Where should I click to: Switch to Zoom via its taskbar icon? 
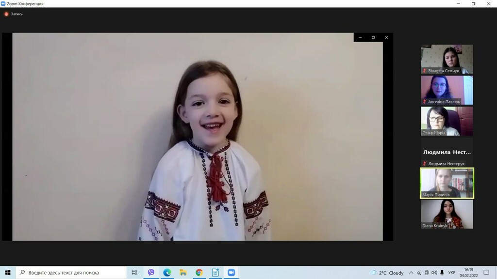pyautogui.click(x=231, y=273)
